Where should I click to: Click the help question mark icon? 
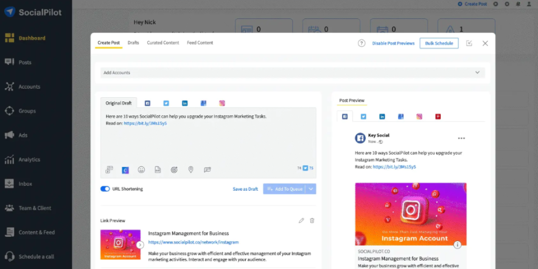point(362,43)
